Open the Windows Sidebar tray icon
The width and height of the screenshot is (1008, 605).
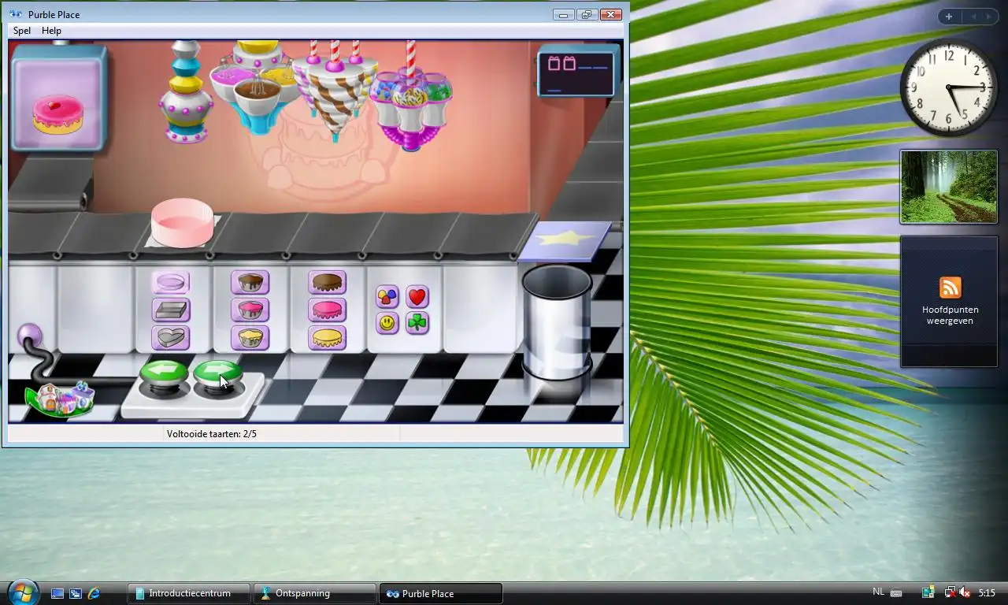928,592
